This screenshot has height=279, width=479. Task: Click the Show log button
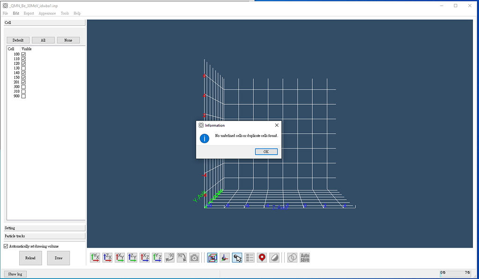tap(15, 274)
